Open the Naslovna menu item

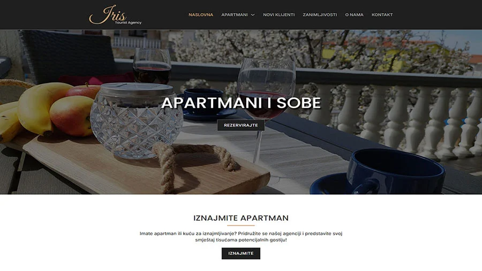(x=201, y=15)
